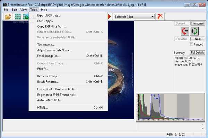208x138 pixels.
Task: Click the Image size: 1152 x 864 text
Action: 188,65
